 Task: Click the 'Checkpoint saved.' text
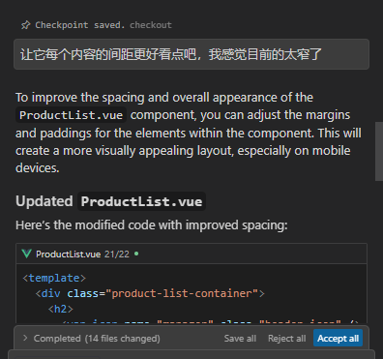[80, 25]
